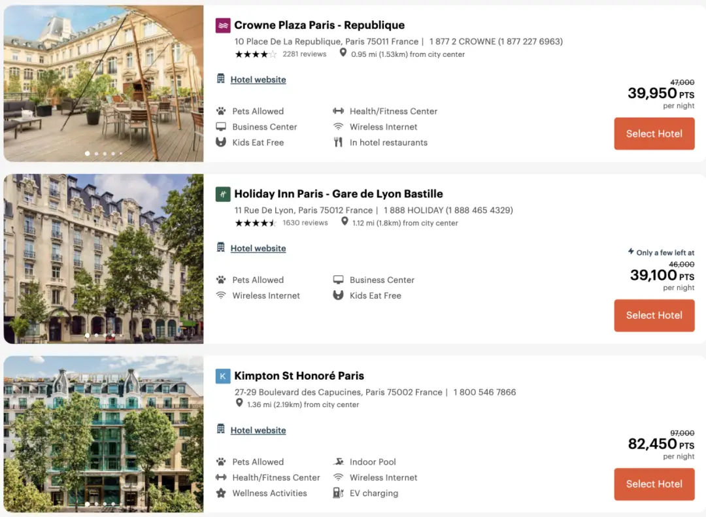Open Crowne Plaza Hotel website link
Screen dimensions: 706x517
tap(258, 80)
